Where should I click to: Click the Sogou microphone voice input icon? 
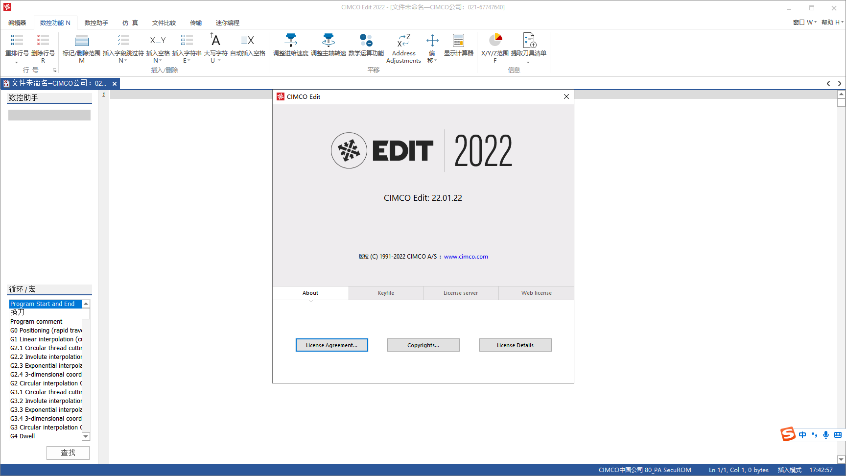point(826,435)
